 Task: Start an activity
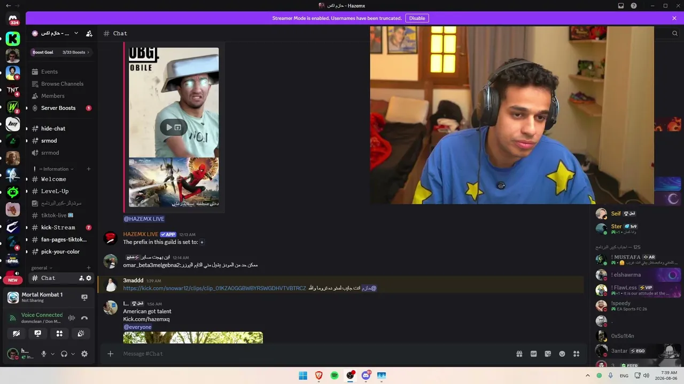coord(59,333)
